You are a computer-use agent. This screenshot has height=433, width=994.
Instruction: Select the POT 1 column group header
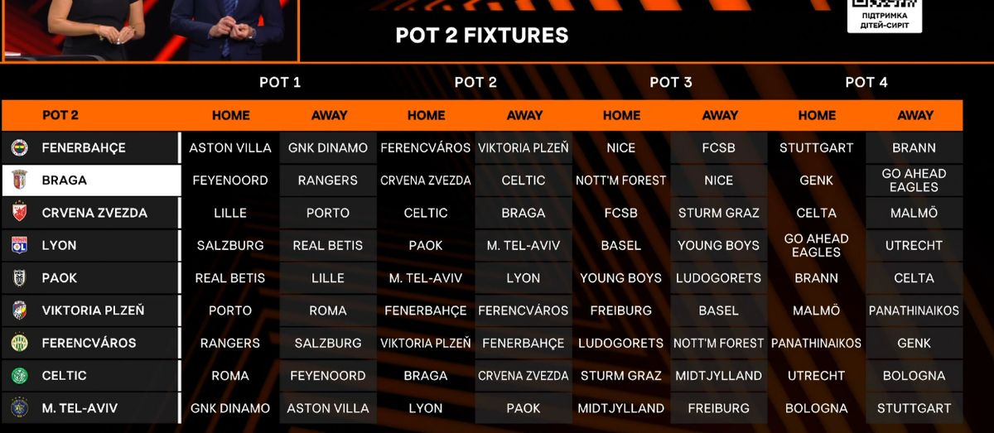click(280, 82)
